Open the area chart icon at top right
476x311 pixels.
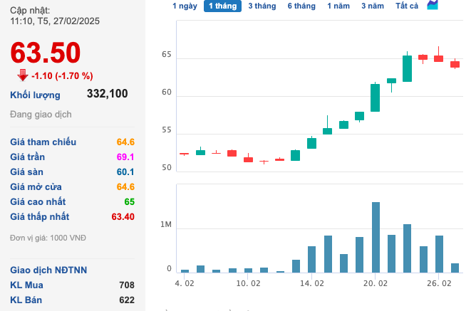pos(433,6)
